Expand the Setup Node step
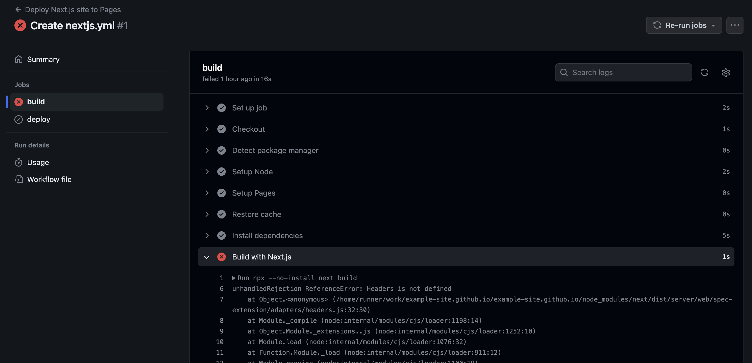The image size is (752, 363). click(207, 172)
